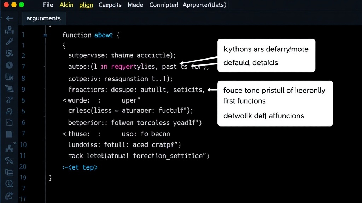The image size is (362, 203).
Task: Click line number 8 in the gutter
Action: point(23,79)
